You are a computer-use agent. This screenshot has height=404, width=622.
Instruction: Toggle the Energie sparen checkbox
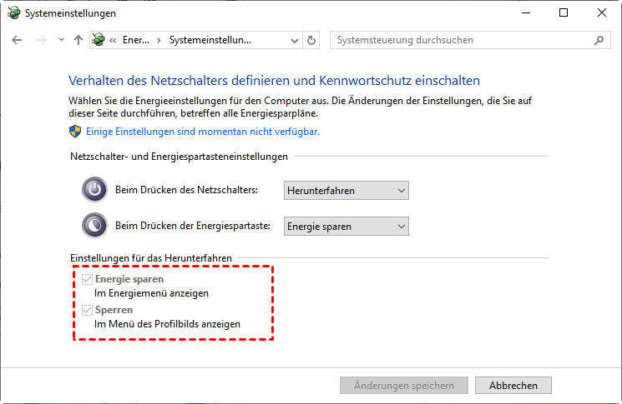[88, 280]
